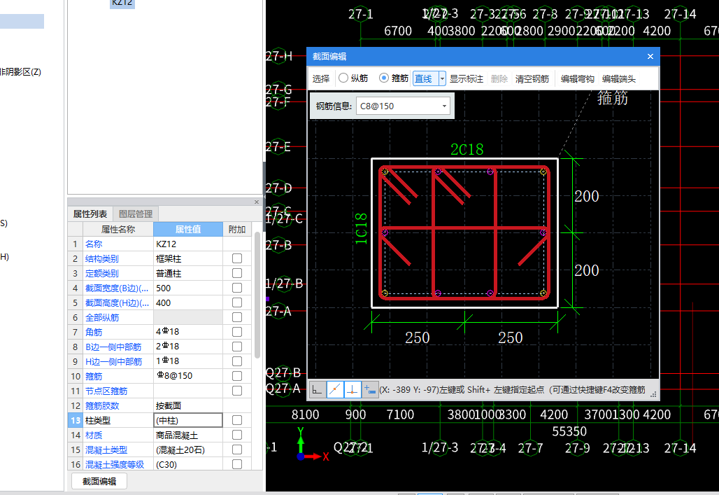The height and width of the screenshot is (495, 719).
Task: Click the 商品混凝土 material value cell
Action: (x=188, y=435)
